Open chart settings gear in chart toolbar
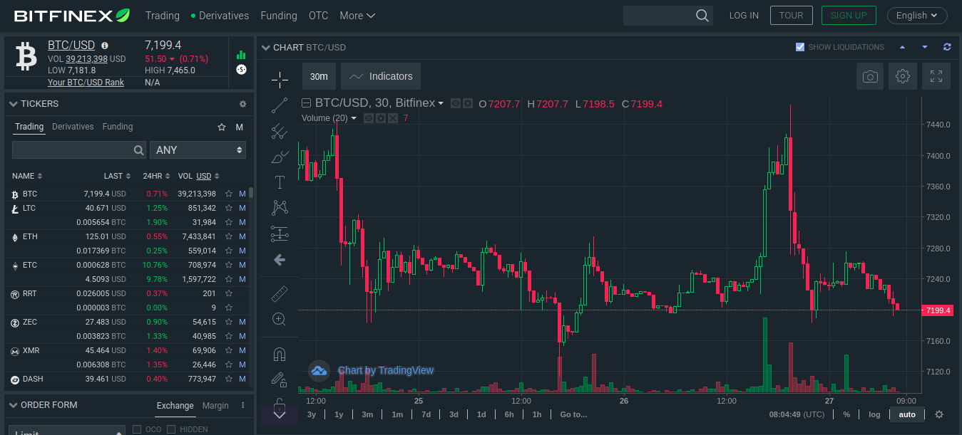This screenshot has height=435, width=962. (903, 76)
